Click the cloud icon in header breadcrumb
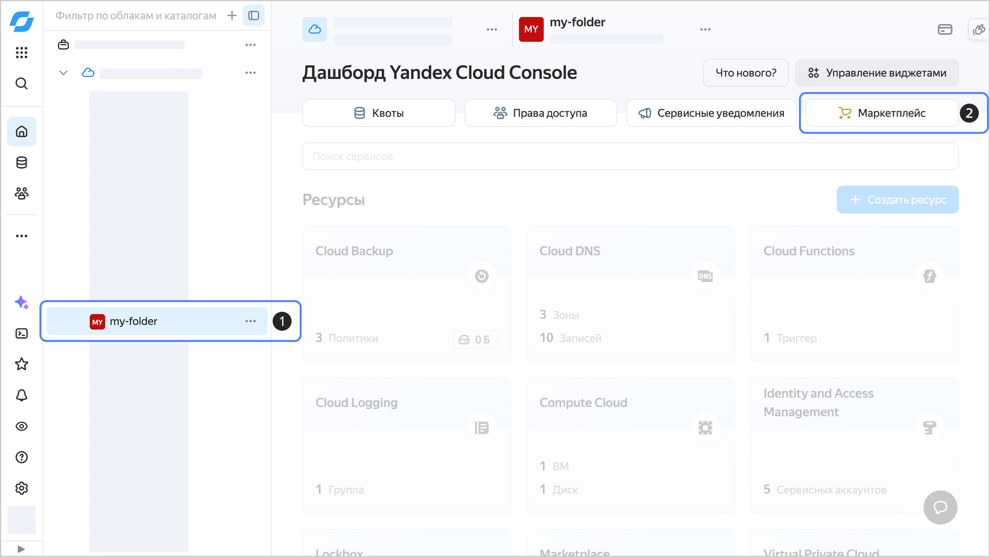The width and height of the screenshot is (990, 557). [x=315, y=29]
